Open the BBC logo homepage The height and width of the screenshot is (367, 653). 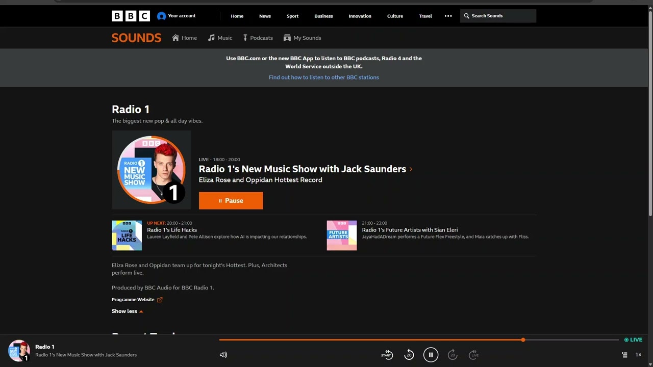pyautogui.click(x=131, y=16)
